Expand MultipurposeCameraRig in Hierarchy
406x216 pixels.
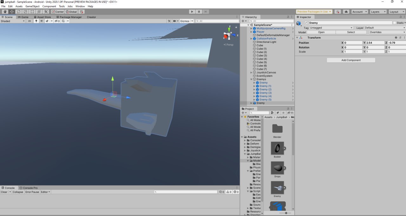point(252,28)
